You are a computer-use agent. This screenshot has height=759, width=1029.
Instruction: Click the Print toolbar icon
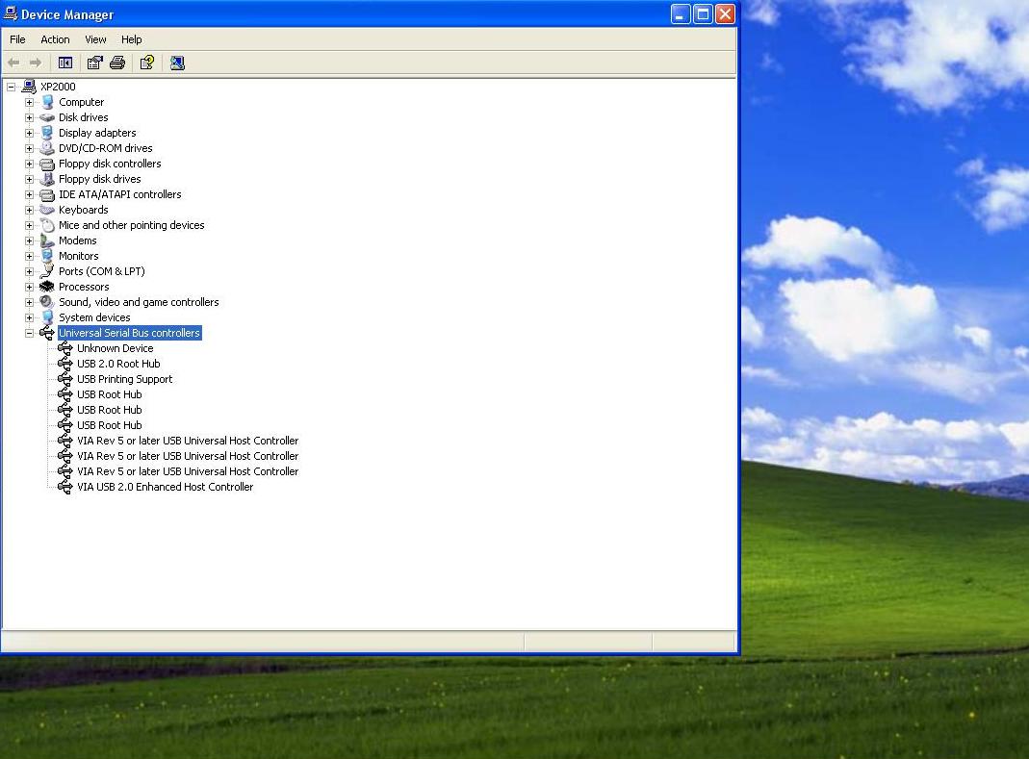117,63
